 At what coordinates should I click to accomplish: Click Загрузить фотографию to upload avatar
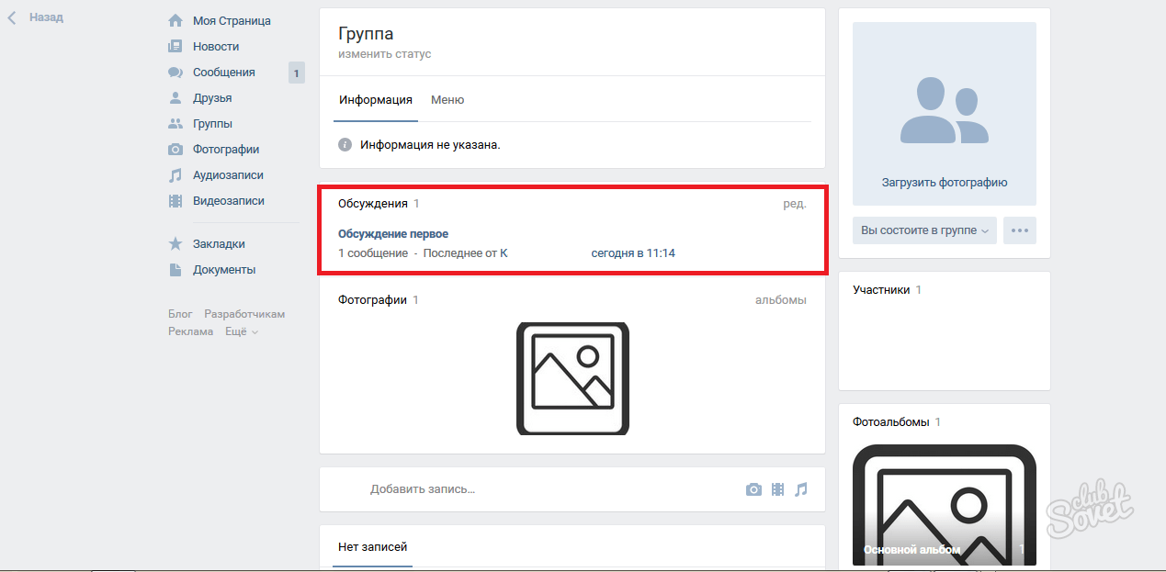coord(944,183)
